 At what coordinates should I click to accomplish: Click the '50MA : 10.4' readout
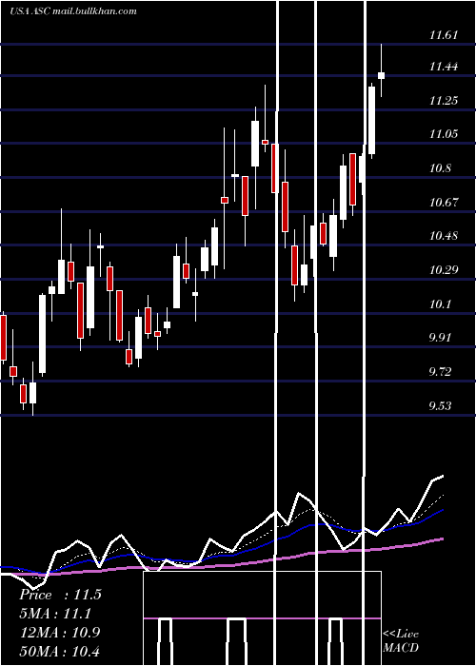click(60, 651)
